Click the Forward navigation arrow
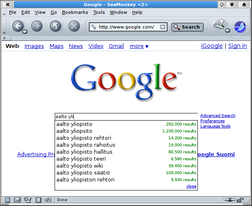 [37, 26]
